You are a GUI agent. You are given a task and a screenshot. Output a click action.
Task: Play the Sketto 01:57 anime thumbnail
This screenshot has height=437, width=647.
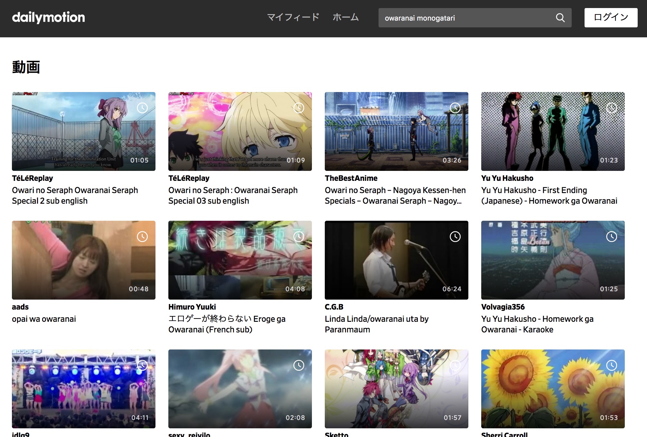click(x=397, y=389)
